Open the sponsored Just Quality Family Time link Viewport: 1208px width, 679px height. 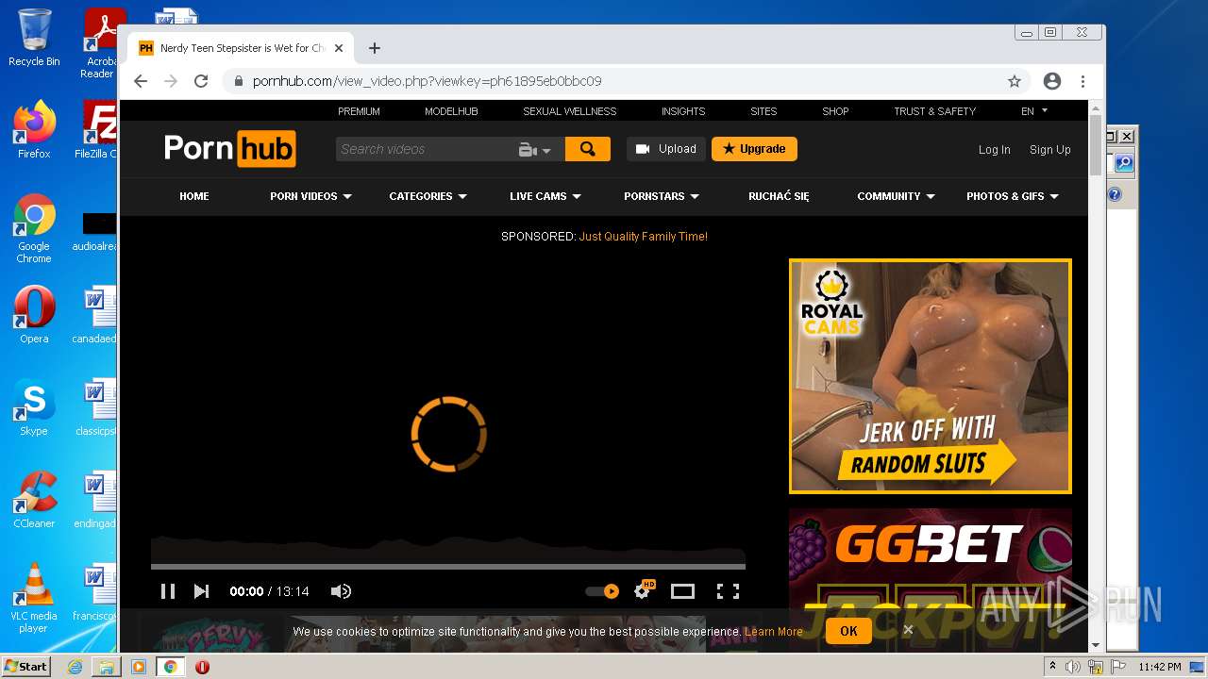click(x=643, y=237)
